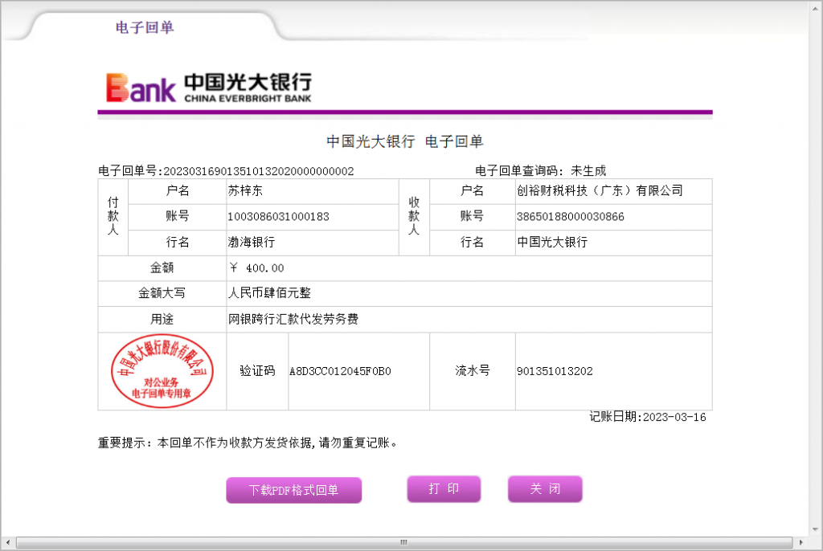This screenshot has height=551, width=823.
Task: Click the 付款人 label cell
Action: click(113, 217)
